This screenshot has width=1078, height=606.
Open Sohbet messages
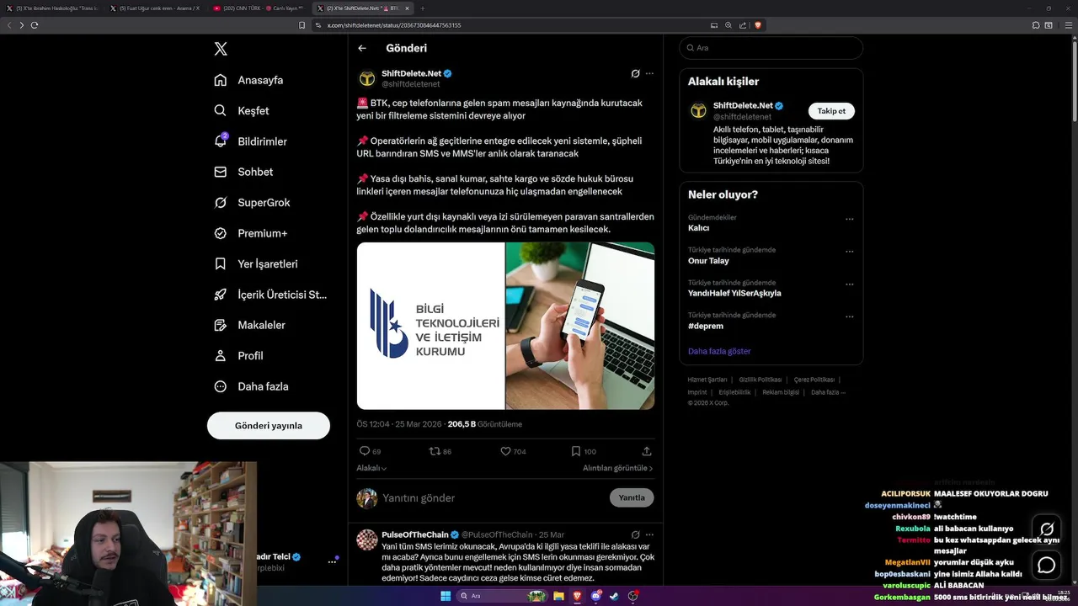tap(243, 172)
